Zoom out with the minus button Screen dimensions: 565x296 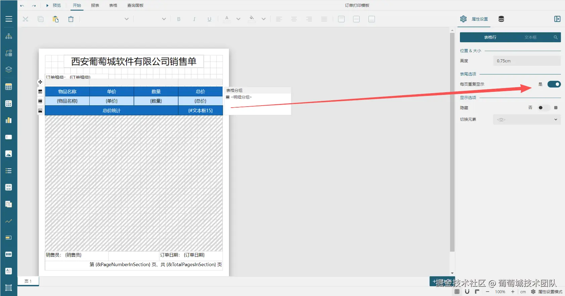point(487,292)
